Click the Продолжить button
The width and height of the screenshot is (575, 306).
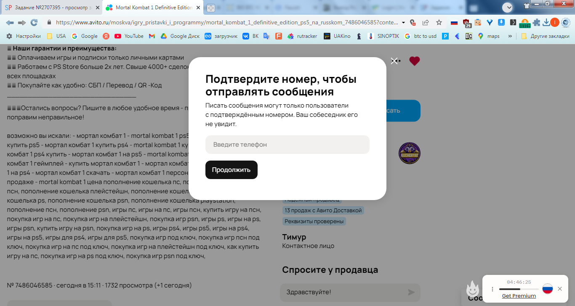[232, 170]
